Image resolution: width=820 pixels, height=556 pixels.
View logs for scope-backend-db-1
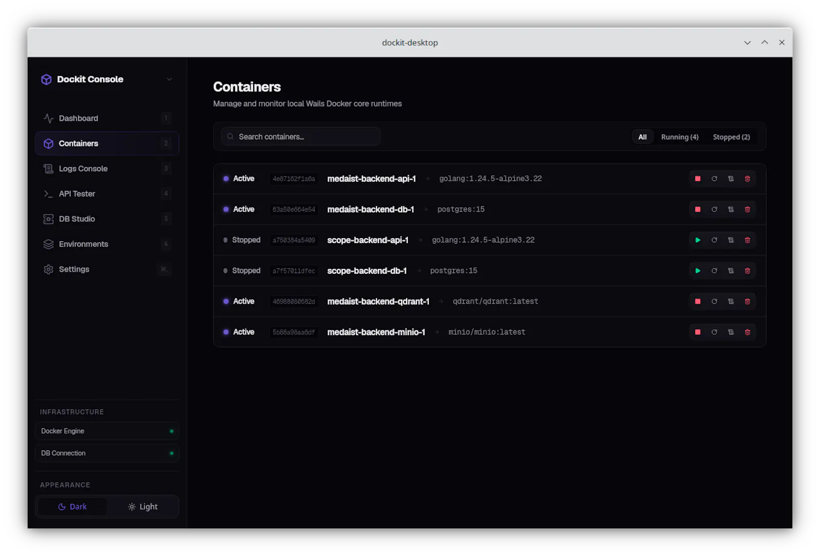point(731,271)
